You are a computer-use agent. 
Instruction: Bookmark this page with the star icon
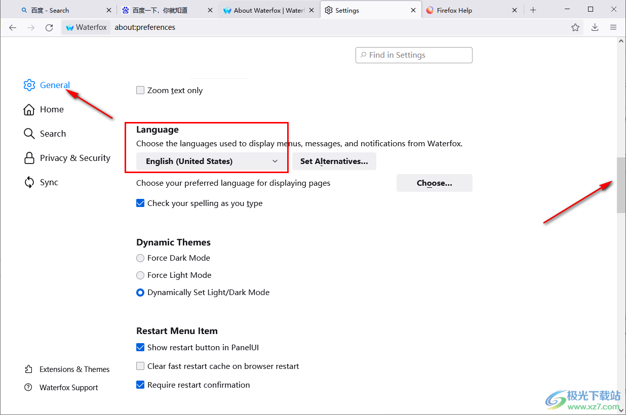pyautogui.click(x=575, y=28)
